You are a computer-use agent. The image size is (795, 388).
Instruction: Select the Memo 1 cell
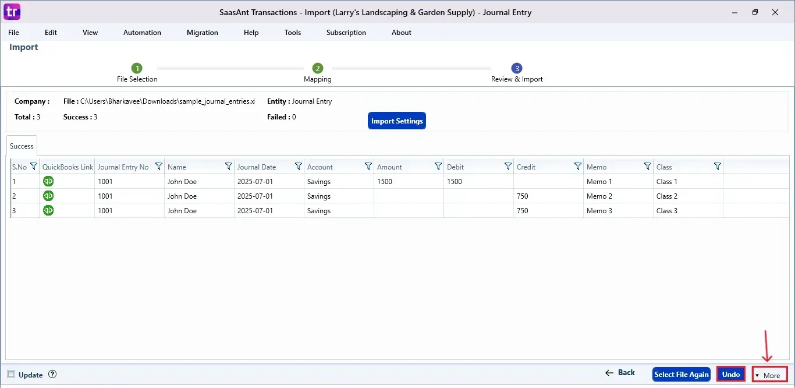click(x=618, y=181)
